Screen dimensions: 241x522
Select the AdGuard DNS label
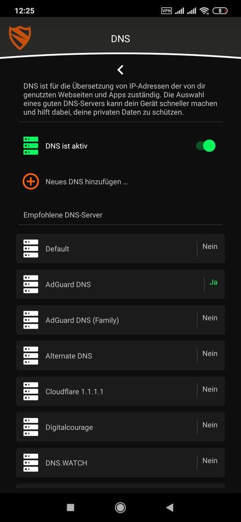68,284
